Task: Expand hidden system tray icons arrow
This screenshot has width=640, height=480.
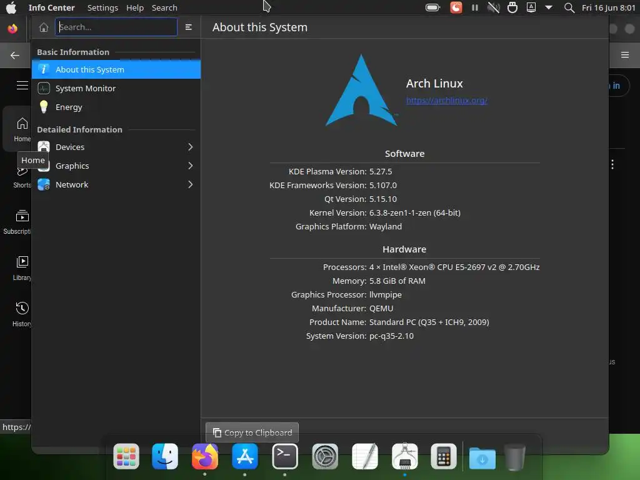Action: (549, 7)
